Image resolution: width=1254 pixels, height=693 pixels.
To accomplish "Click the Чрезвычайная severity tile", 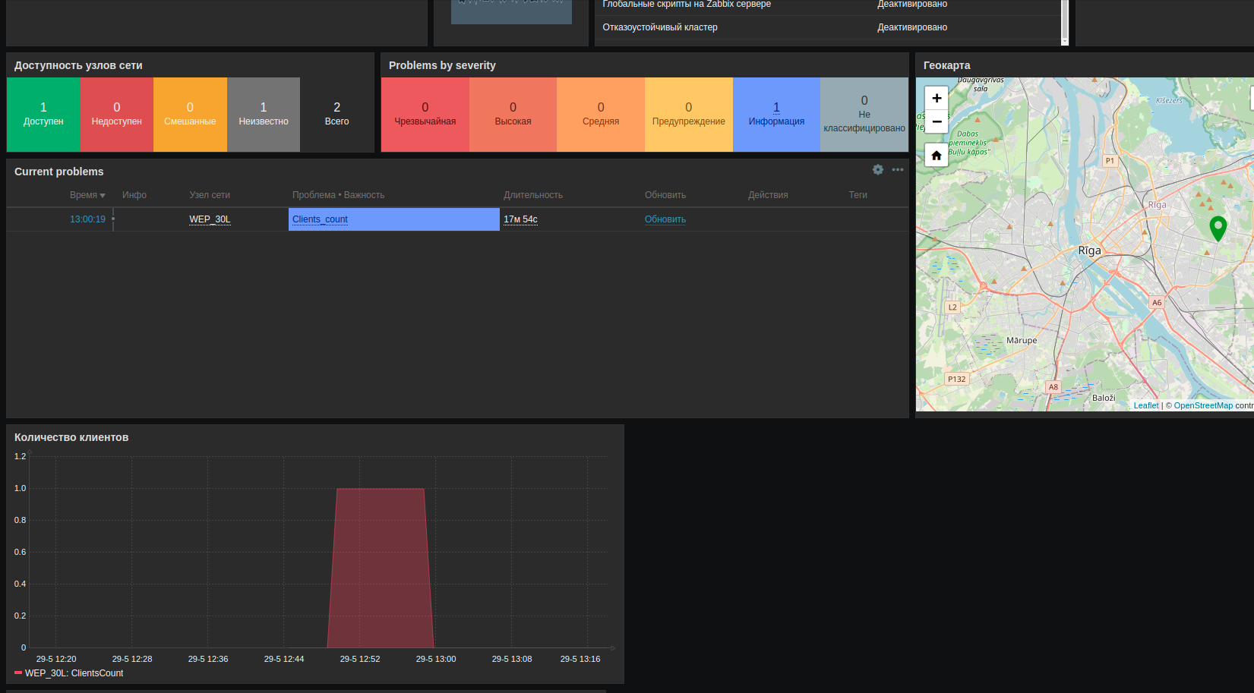I will [425, 115].
